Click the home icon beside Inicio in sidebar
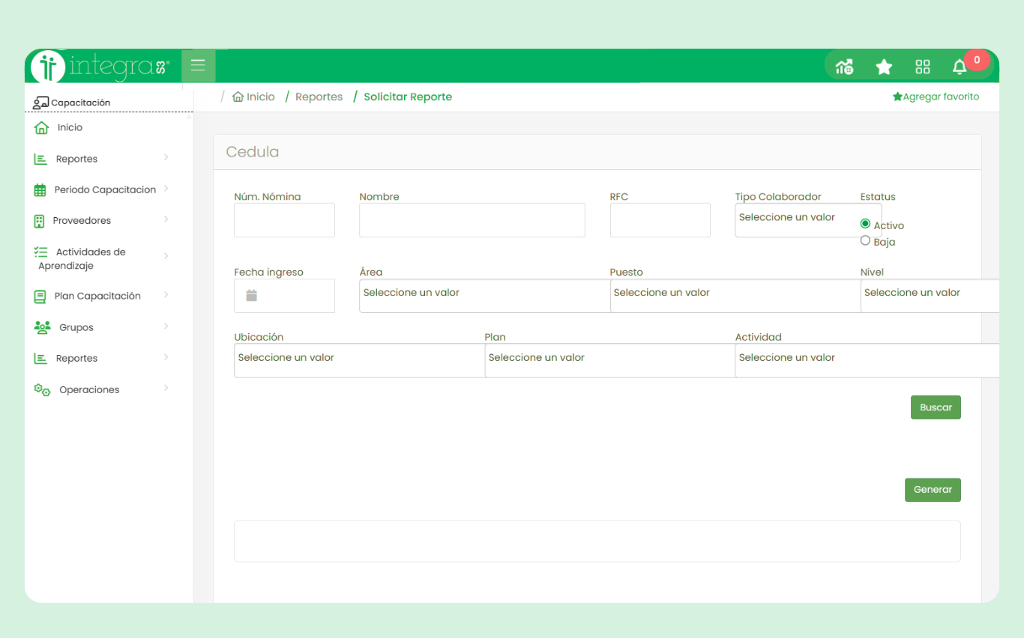This screenshot has height=638, width=1024. [x=42, y=128]
